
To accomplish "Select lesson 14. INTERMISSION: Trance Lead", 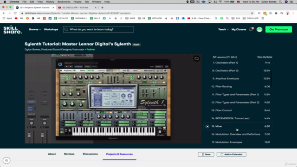I will [x=238, y=118].
